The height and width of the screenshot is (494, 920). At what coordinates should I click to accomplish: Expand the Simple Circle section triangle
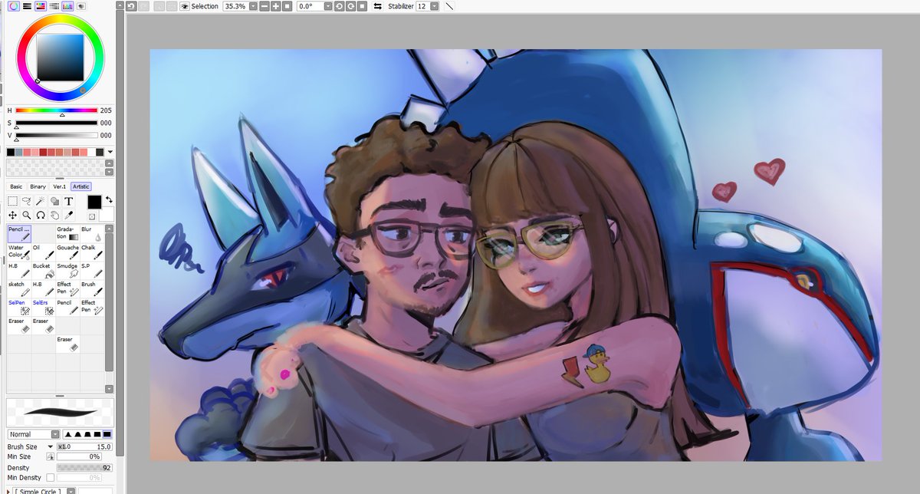[x=9, y=490]
